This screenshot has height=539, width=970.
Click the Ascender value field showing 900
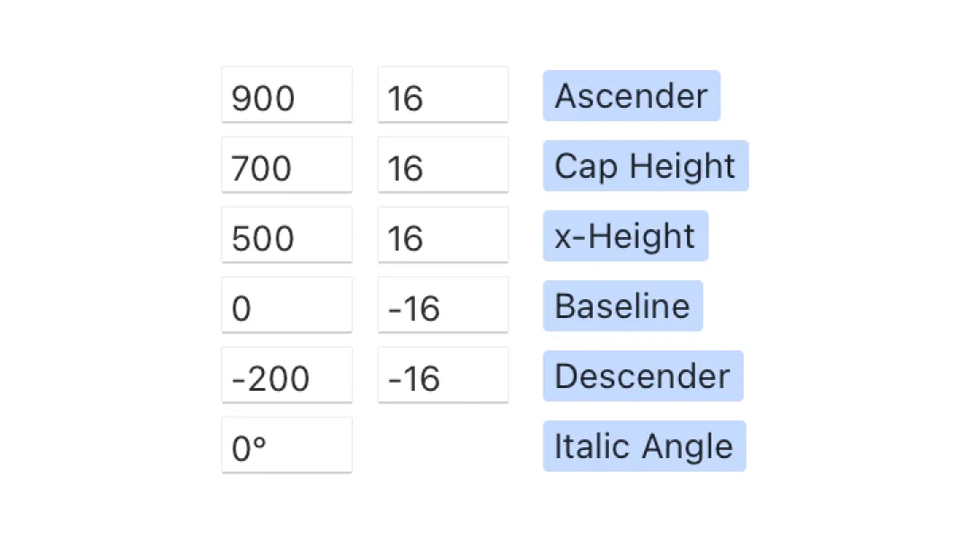(x=287, y=94)
